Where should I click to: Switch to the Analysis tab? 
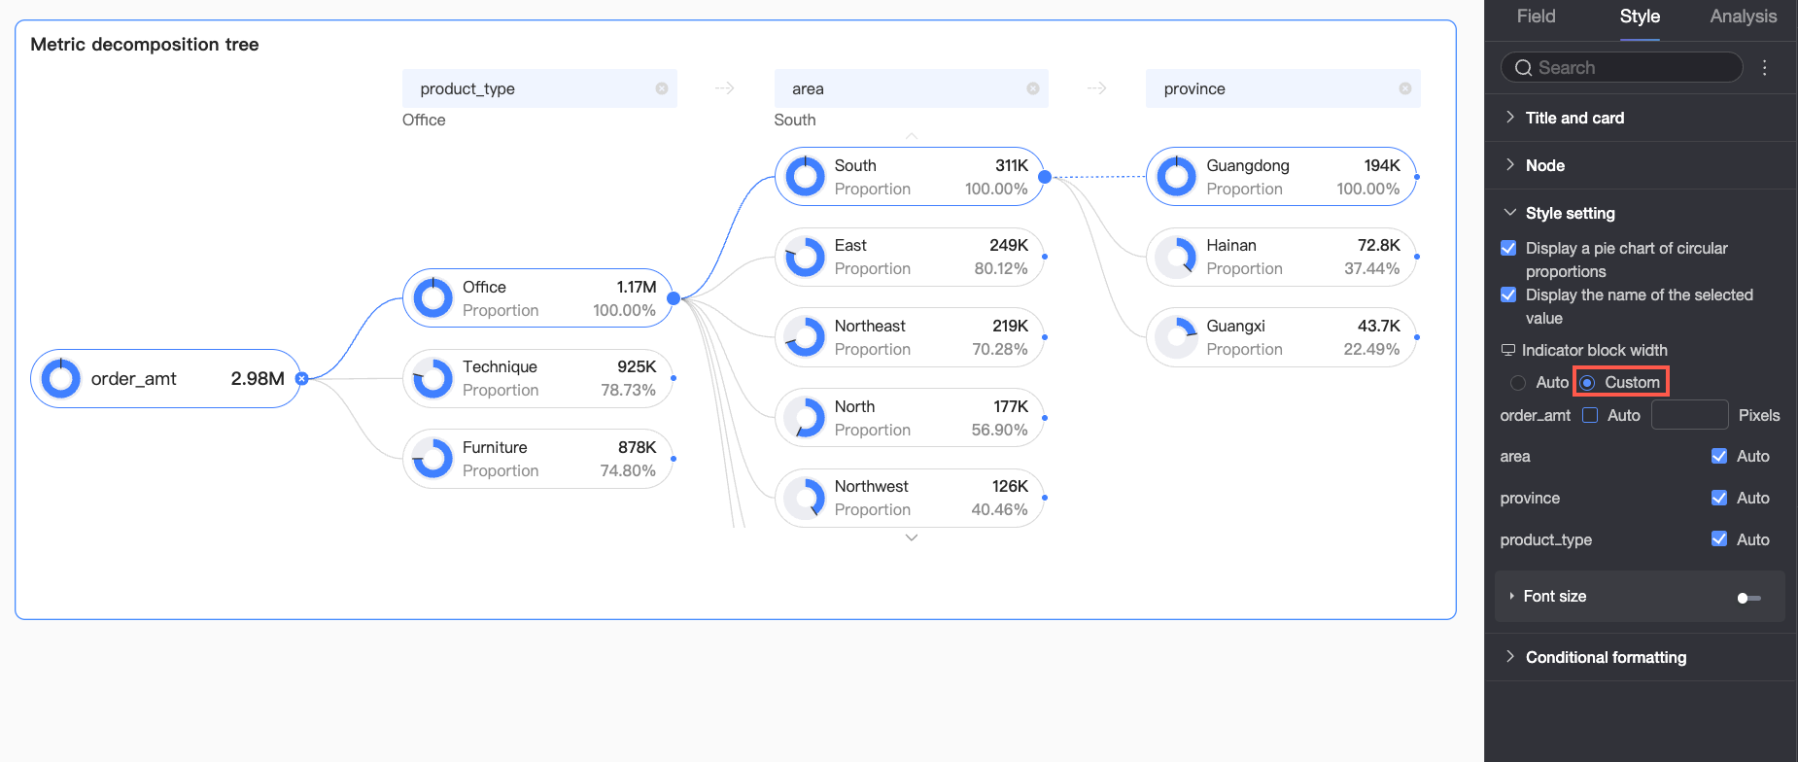(1744, 17)
